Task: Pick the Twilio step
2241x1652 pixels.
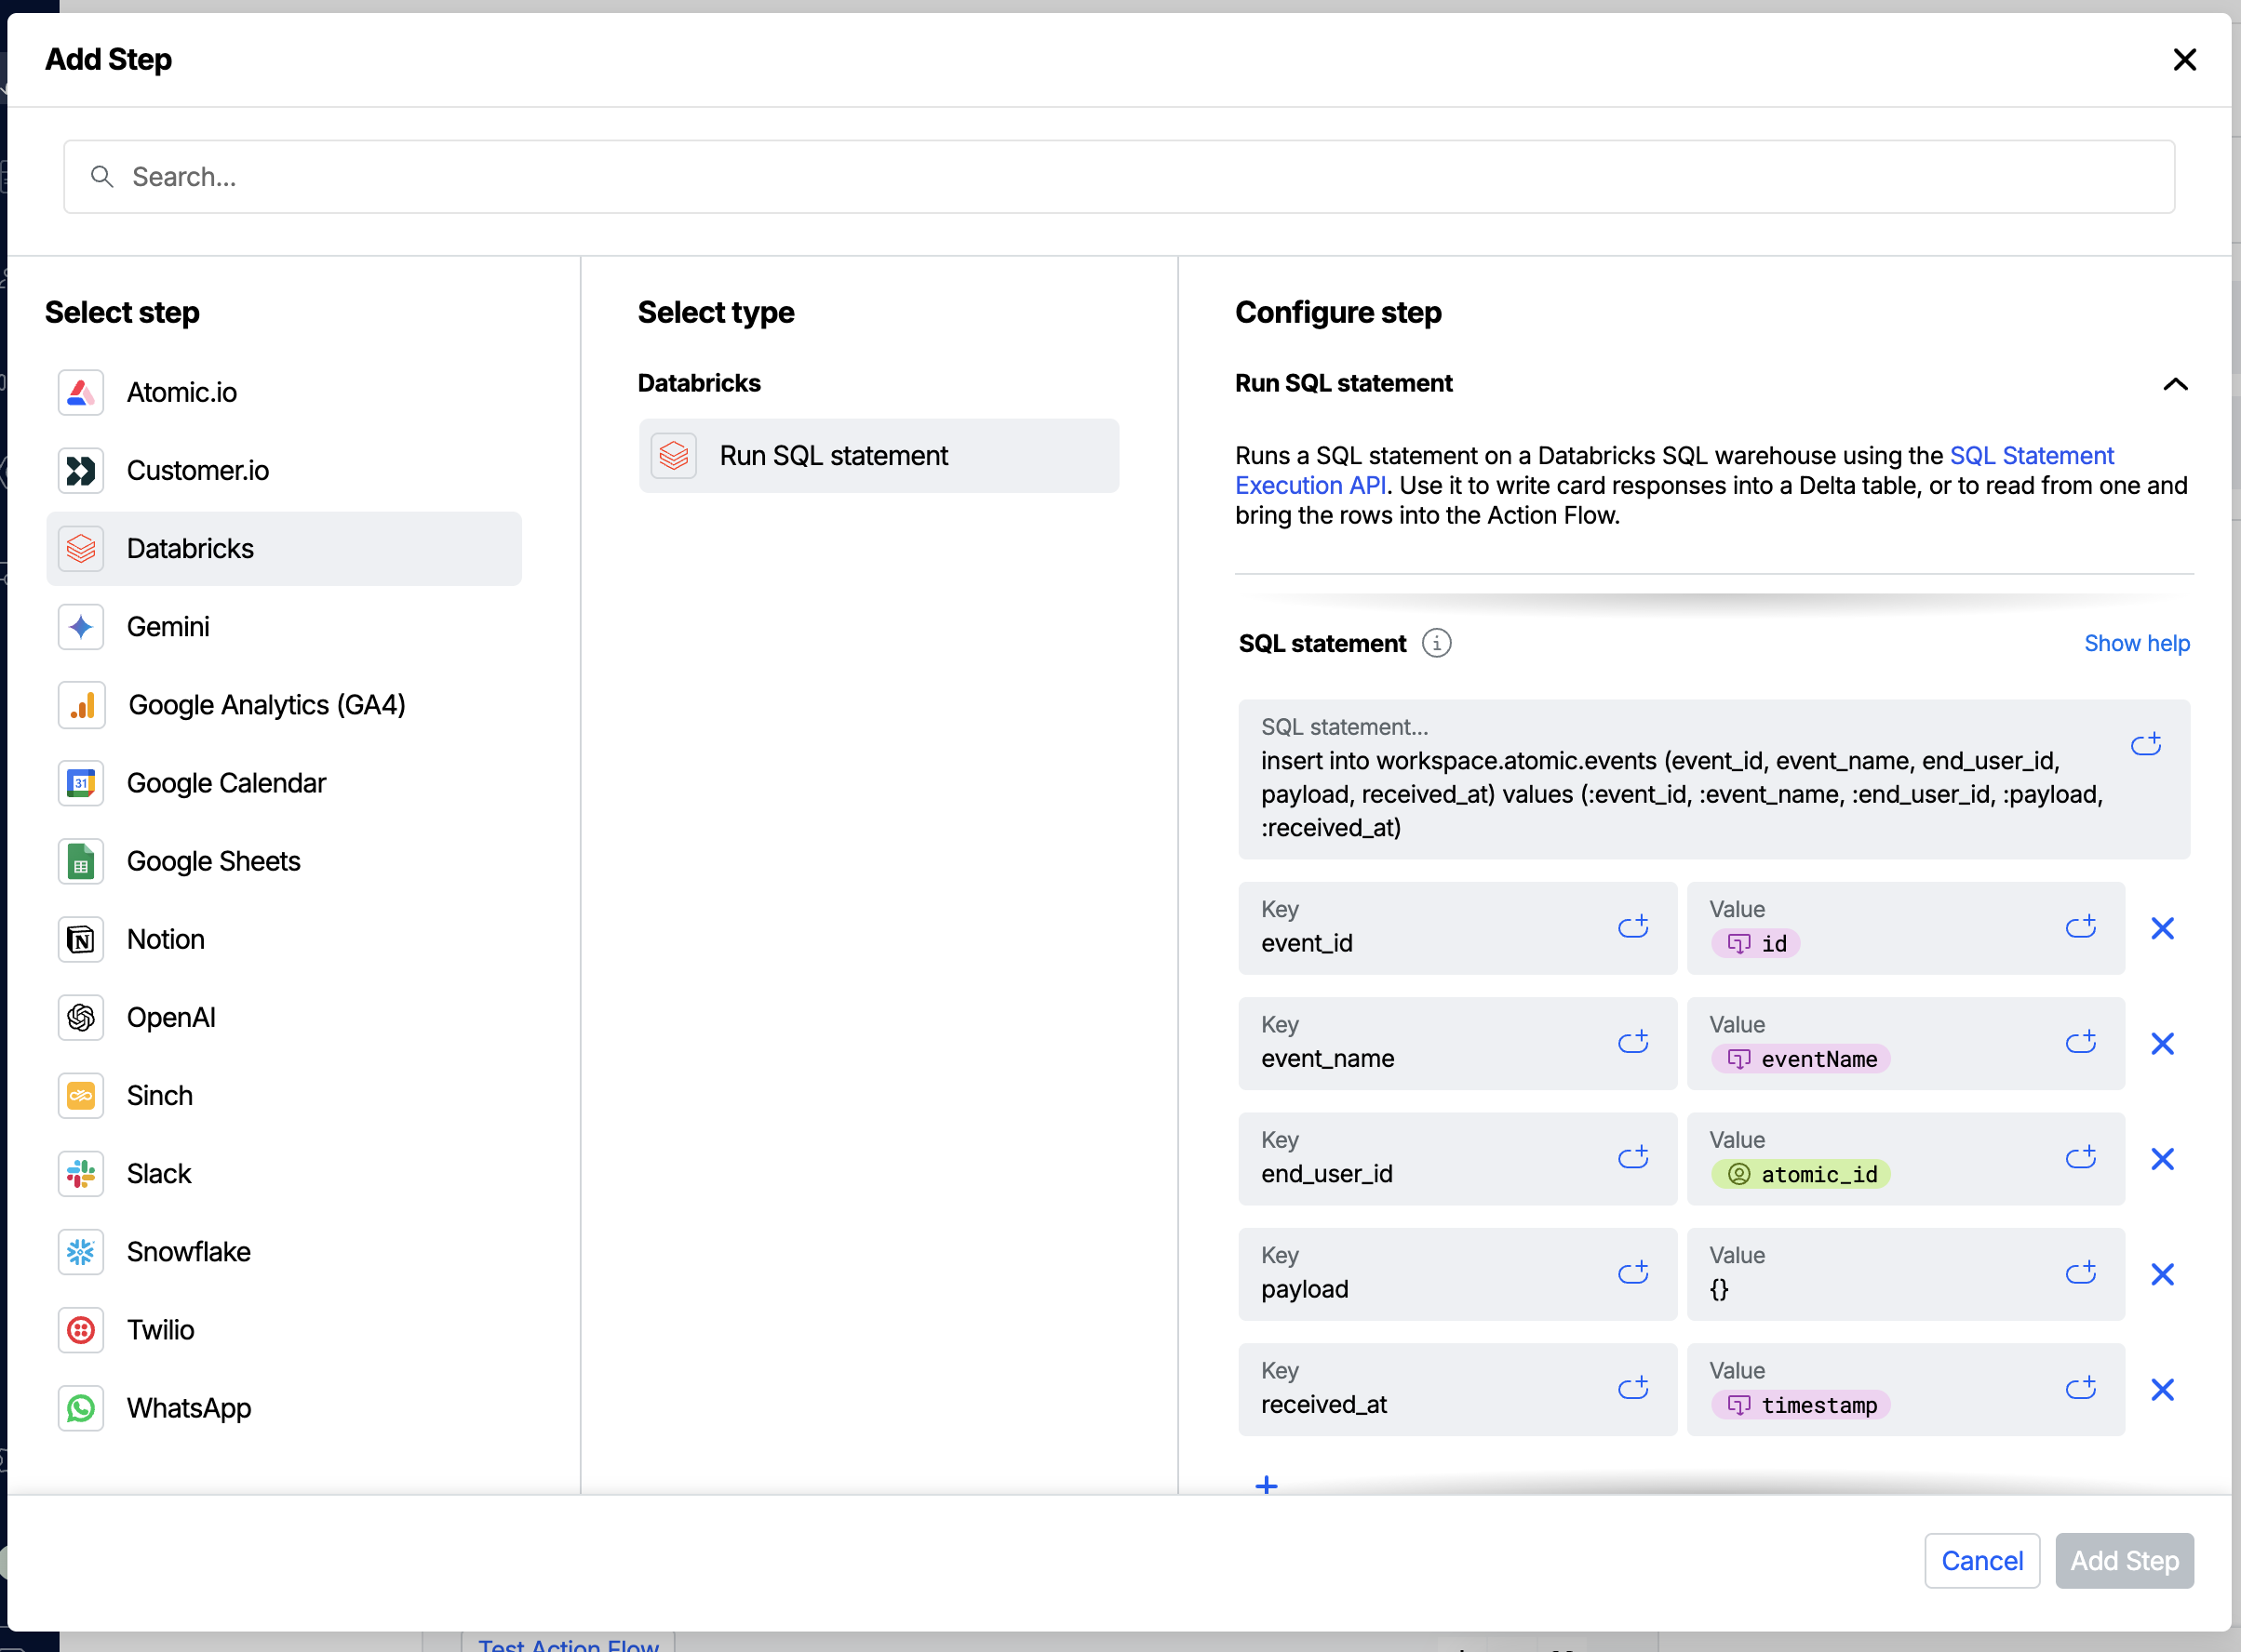Action: pyautogui.click(x=283, y=1329)
